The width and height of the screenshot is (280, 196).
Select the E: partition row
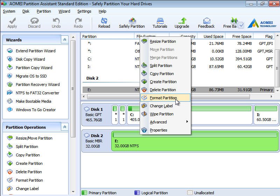(x=178, y=90)
